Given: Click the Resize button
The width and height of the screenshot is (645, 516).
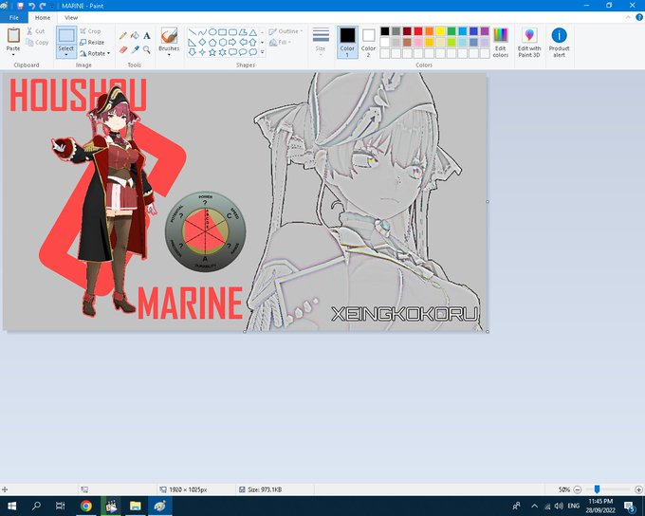Looking at the screenshot, I should (92, 43).
